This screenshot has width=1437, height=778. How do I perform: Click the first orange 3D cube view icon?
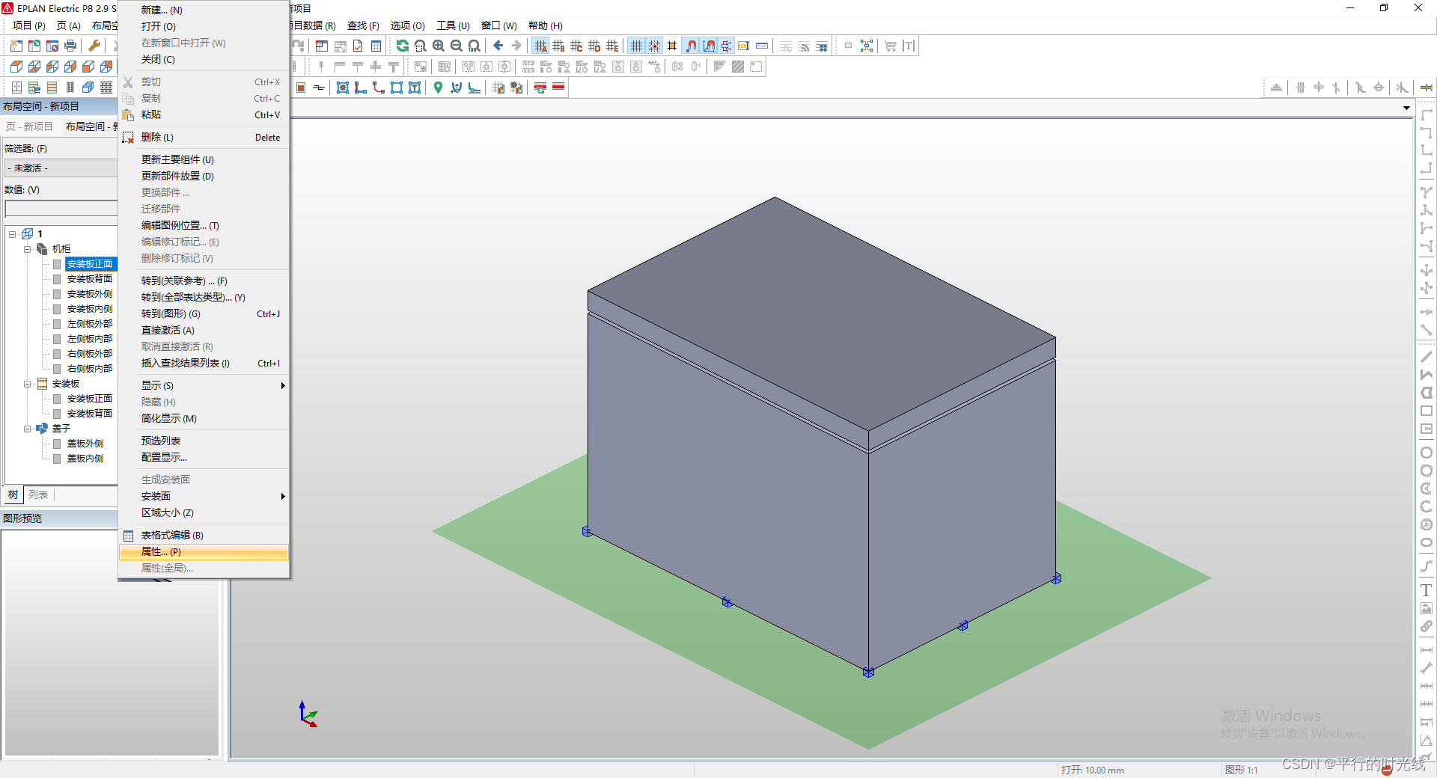[16, 67]
